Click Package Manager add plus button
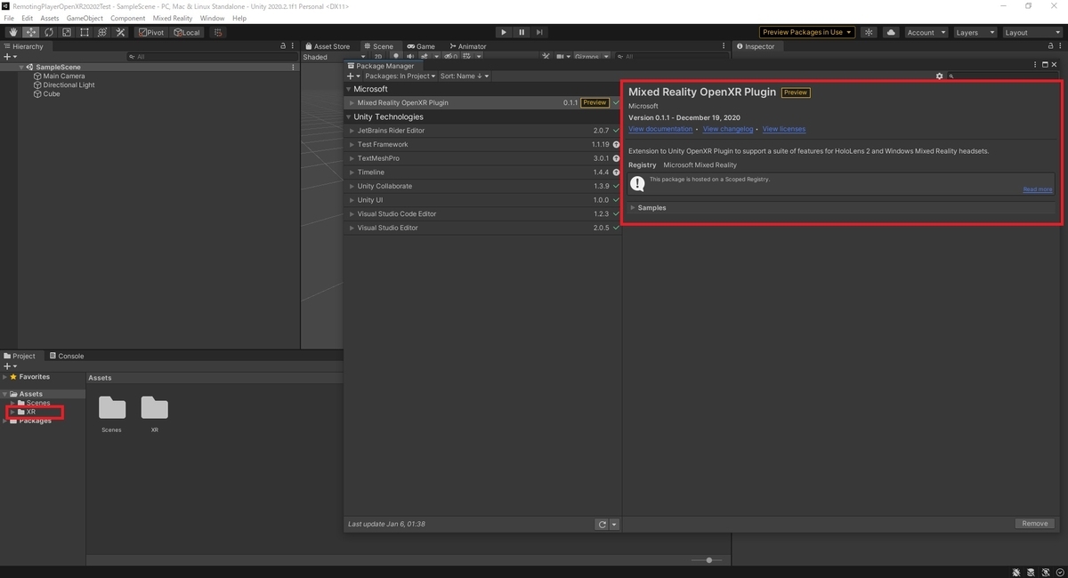The width and height of the screenshot is (1068, 578). point(352,76)
